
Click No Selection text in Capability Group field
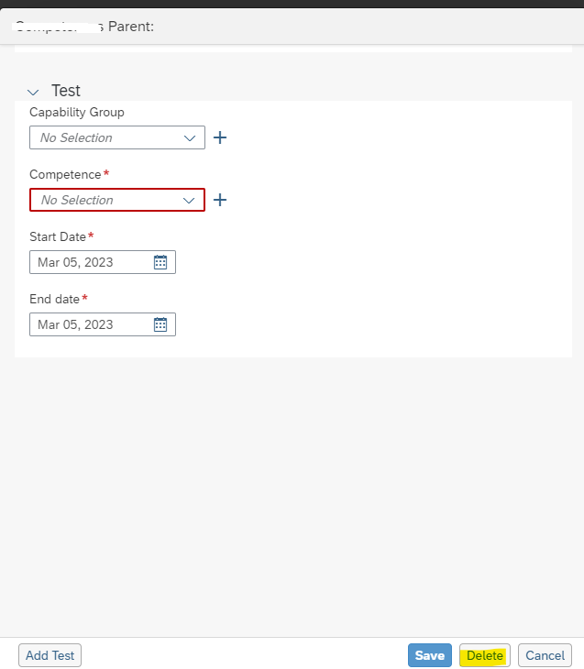click(76, 137)
